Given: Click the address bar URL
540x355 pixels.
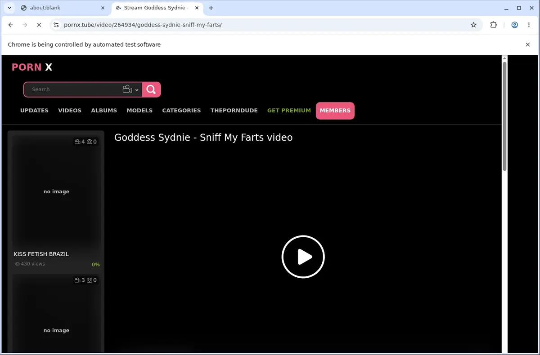Looking at the screenshot, I should [143, 25].
